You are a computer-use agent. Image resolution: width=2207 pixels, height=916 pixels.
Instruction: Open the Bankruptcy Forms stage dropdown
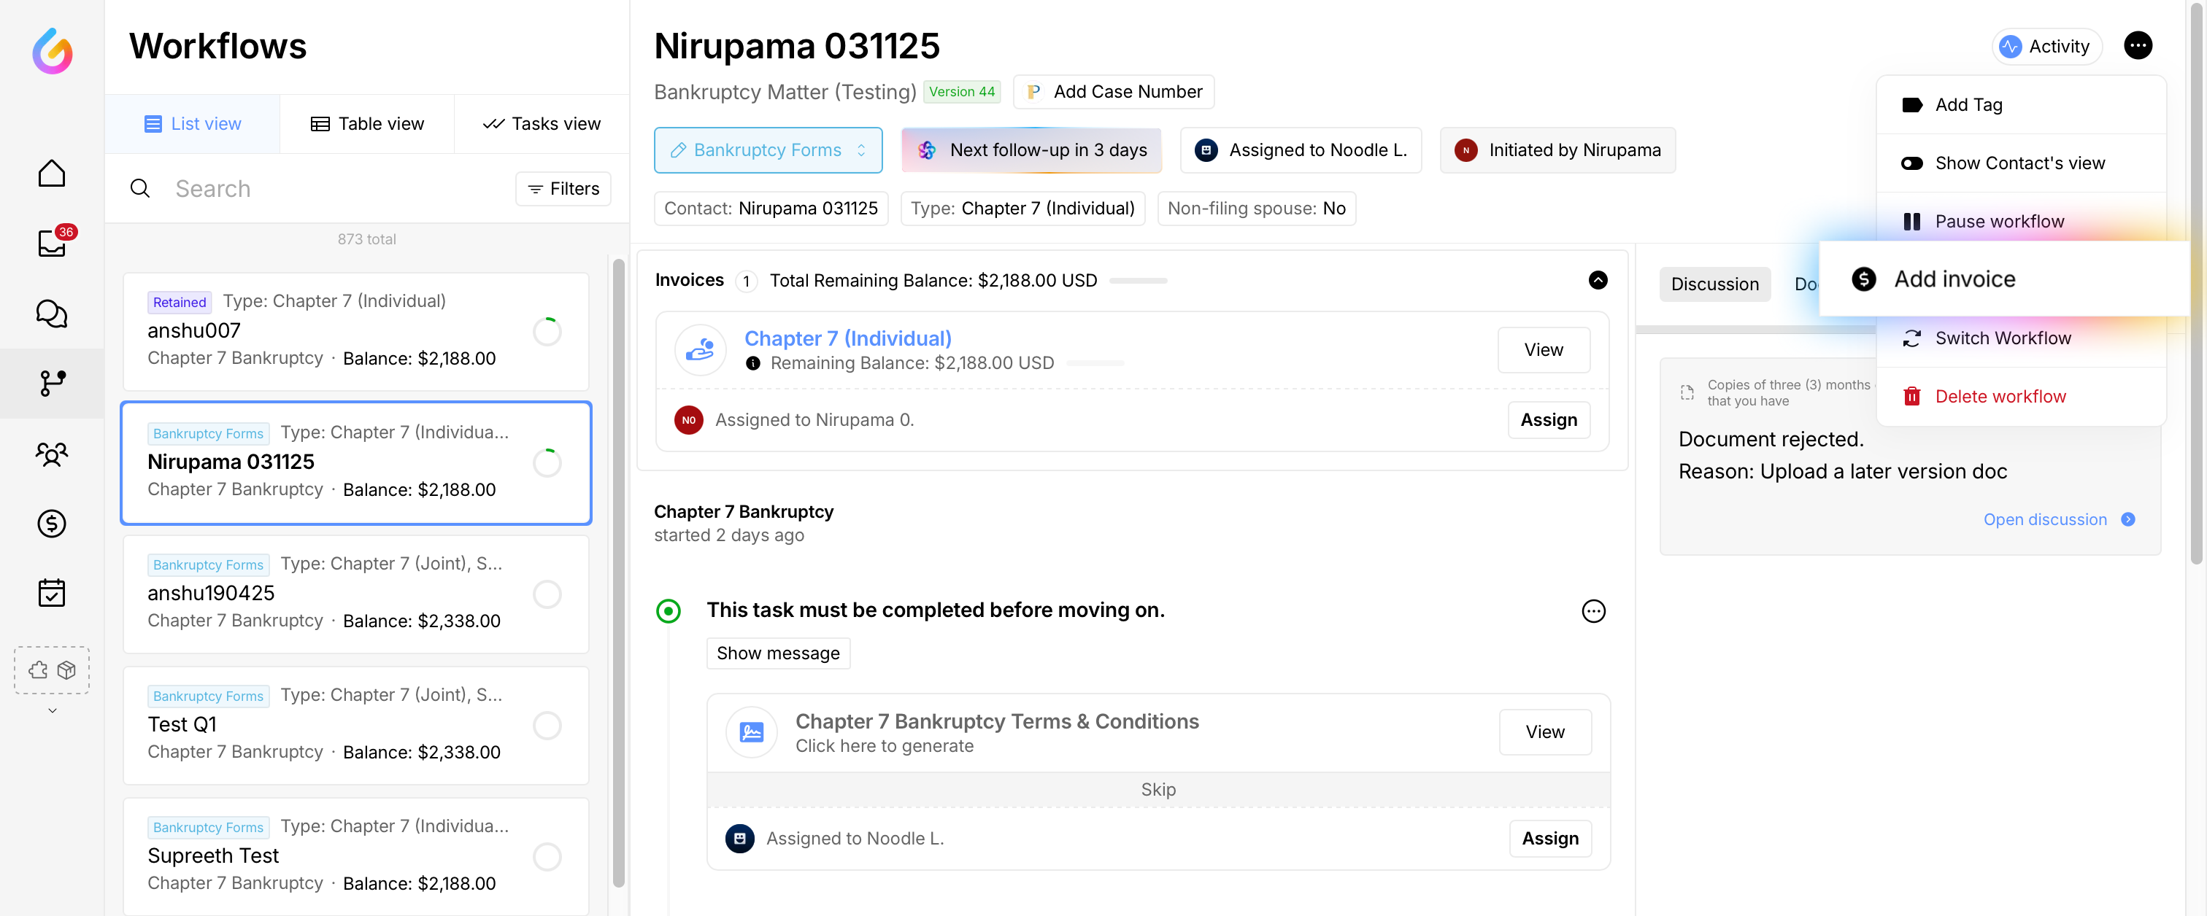(768, 150)
